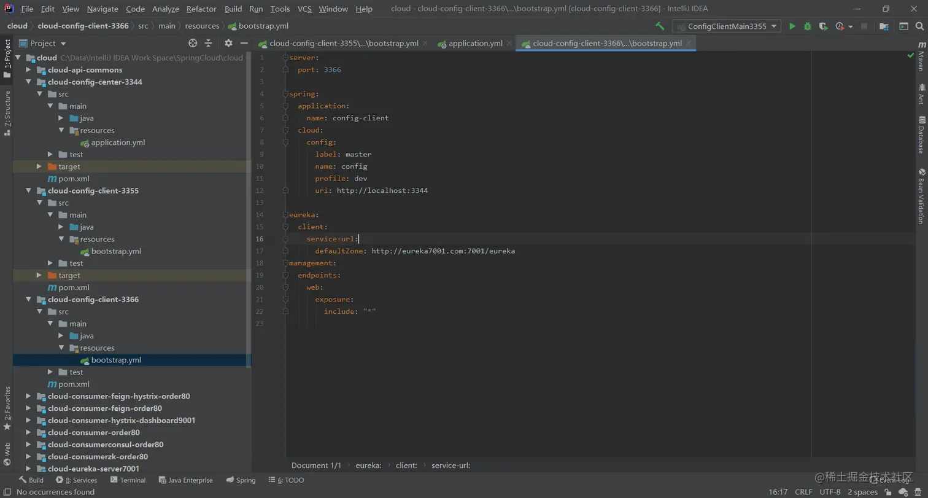928x498 pixels.
Task: Click the Search Everywhere magnifier icon
Action: coord(919,26)
